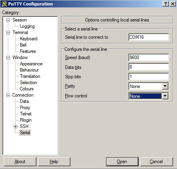
Task: Expand the SSH tree node
Action: 15,126
